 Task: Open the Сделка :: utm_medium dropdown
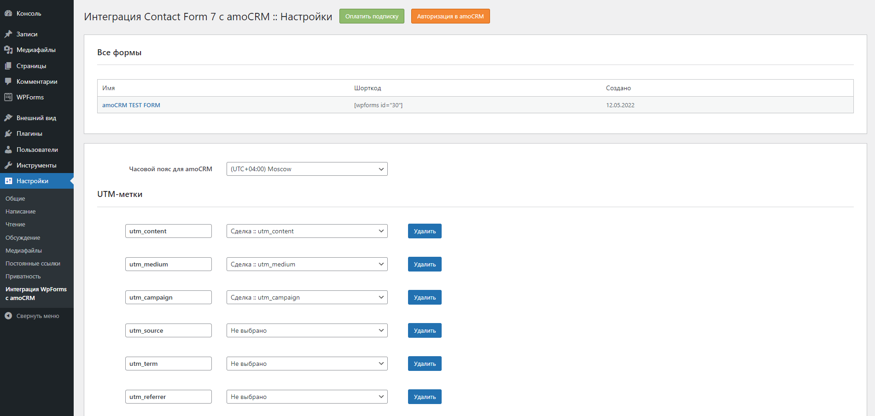[307, 264]
